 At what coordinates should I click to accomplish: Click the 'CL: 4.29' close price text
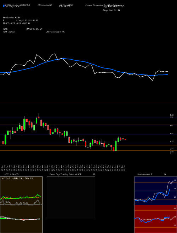coord(64,6)
